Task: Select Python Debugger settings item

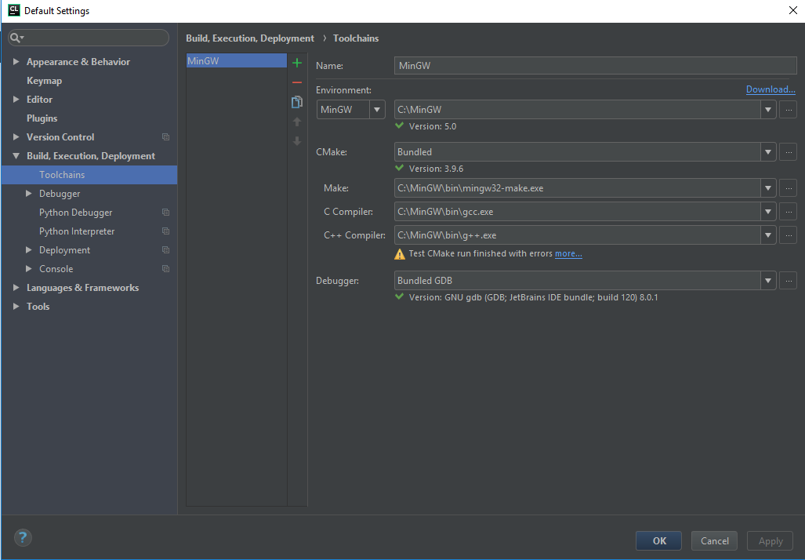Action: click(75, 213)
